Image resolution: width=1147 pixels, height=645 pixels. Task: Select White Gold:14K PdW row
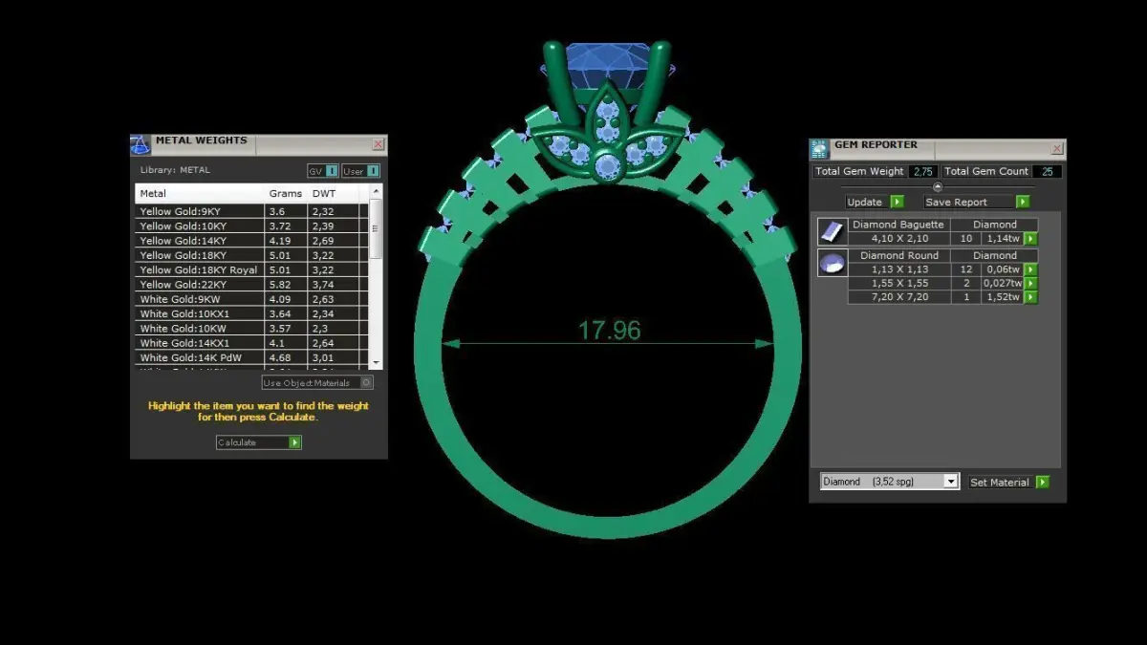coord(249,357)
